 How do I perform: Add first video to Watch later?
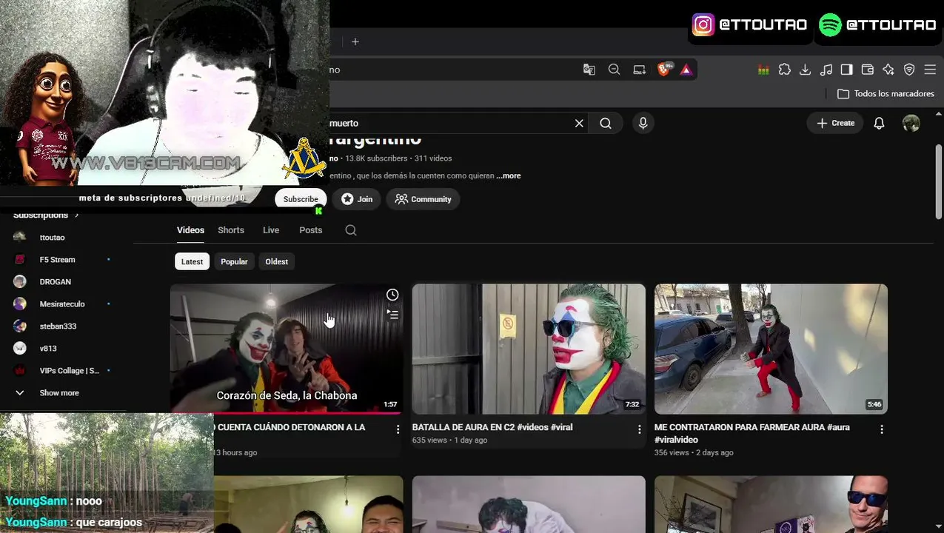point(392,295)
